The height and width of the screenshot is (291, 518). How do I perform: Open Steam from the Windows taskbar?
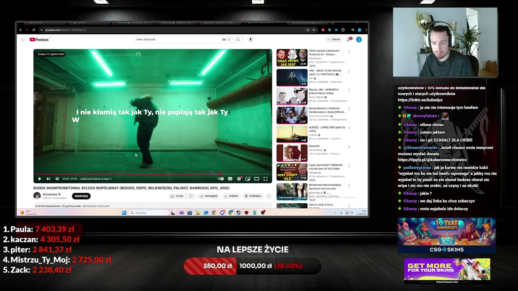(238, 213)
